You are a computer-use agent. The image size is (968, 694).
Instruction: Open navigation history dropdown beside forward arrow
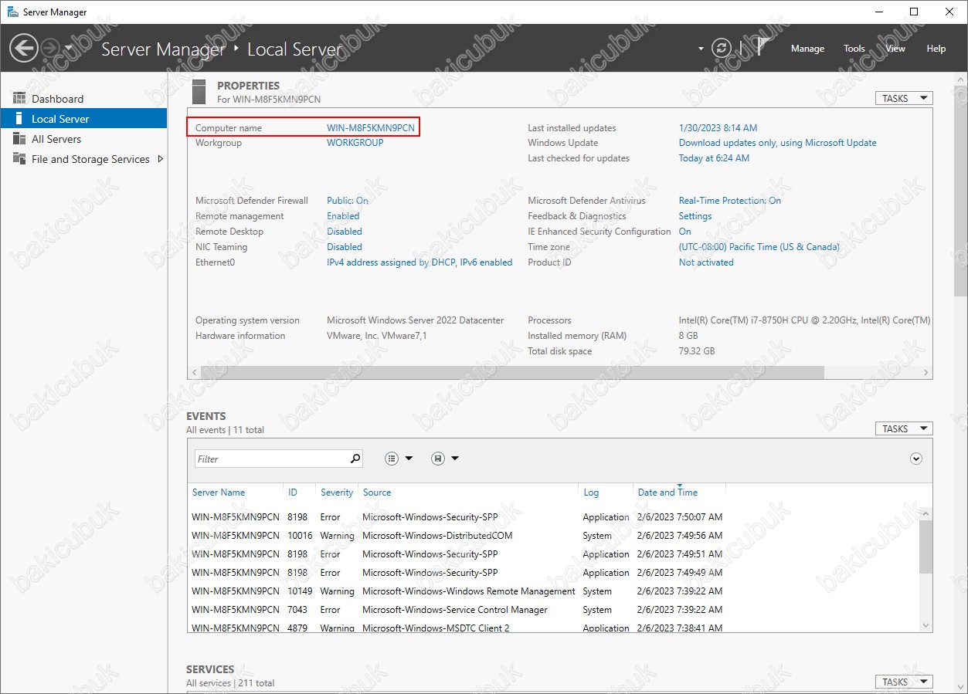(69, 48)
